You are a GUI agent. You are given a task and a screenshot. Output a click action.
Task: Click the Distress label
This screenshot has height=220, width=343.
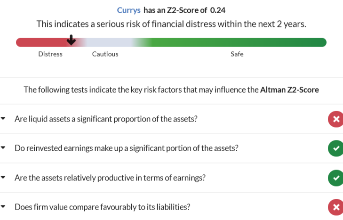[50, 54]
